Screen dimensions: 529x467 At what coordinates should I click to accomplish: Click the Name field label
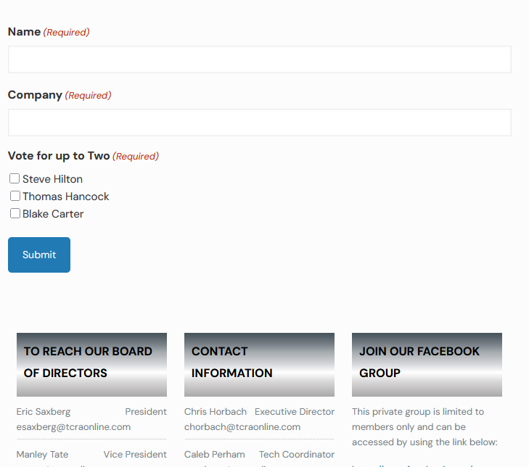pos(24,32)
